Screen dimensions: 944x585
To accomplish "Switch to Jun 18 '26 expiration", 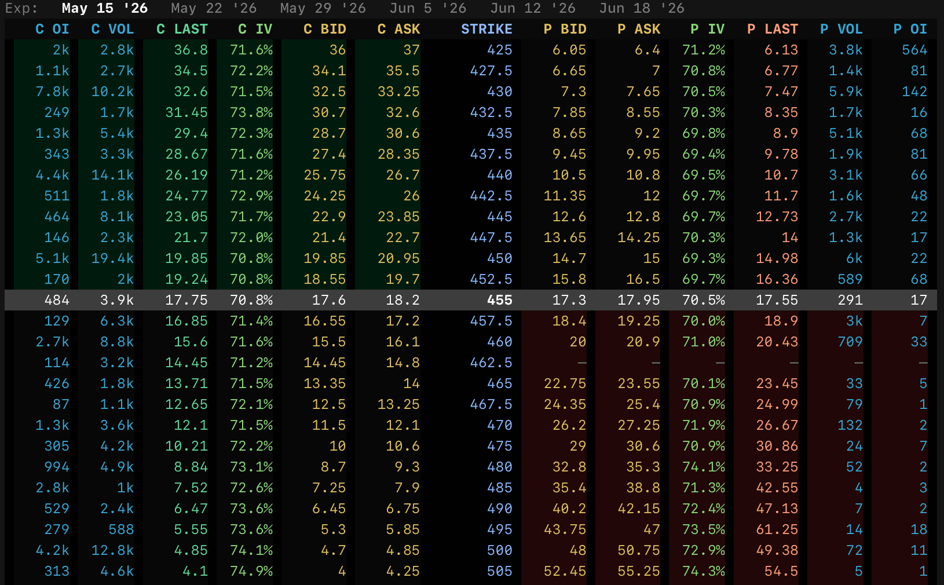I will coord(642,8).
